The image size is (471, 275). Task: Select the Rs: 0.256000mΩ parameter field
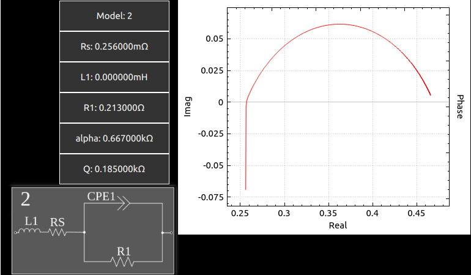coord(114,47)
